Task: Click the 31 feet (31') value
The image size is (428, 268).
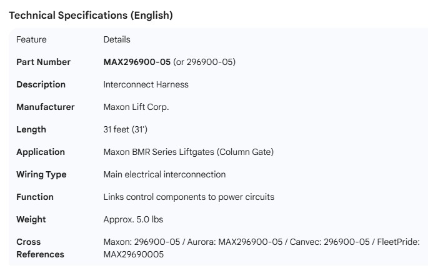Action: pos(125,129)
